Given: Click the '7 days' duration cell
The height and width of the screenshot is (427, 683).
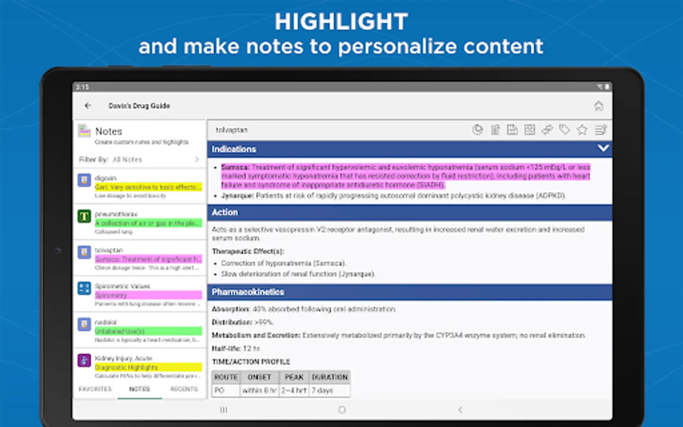Looking at the screenshot, I should 330,390.
